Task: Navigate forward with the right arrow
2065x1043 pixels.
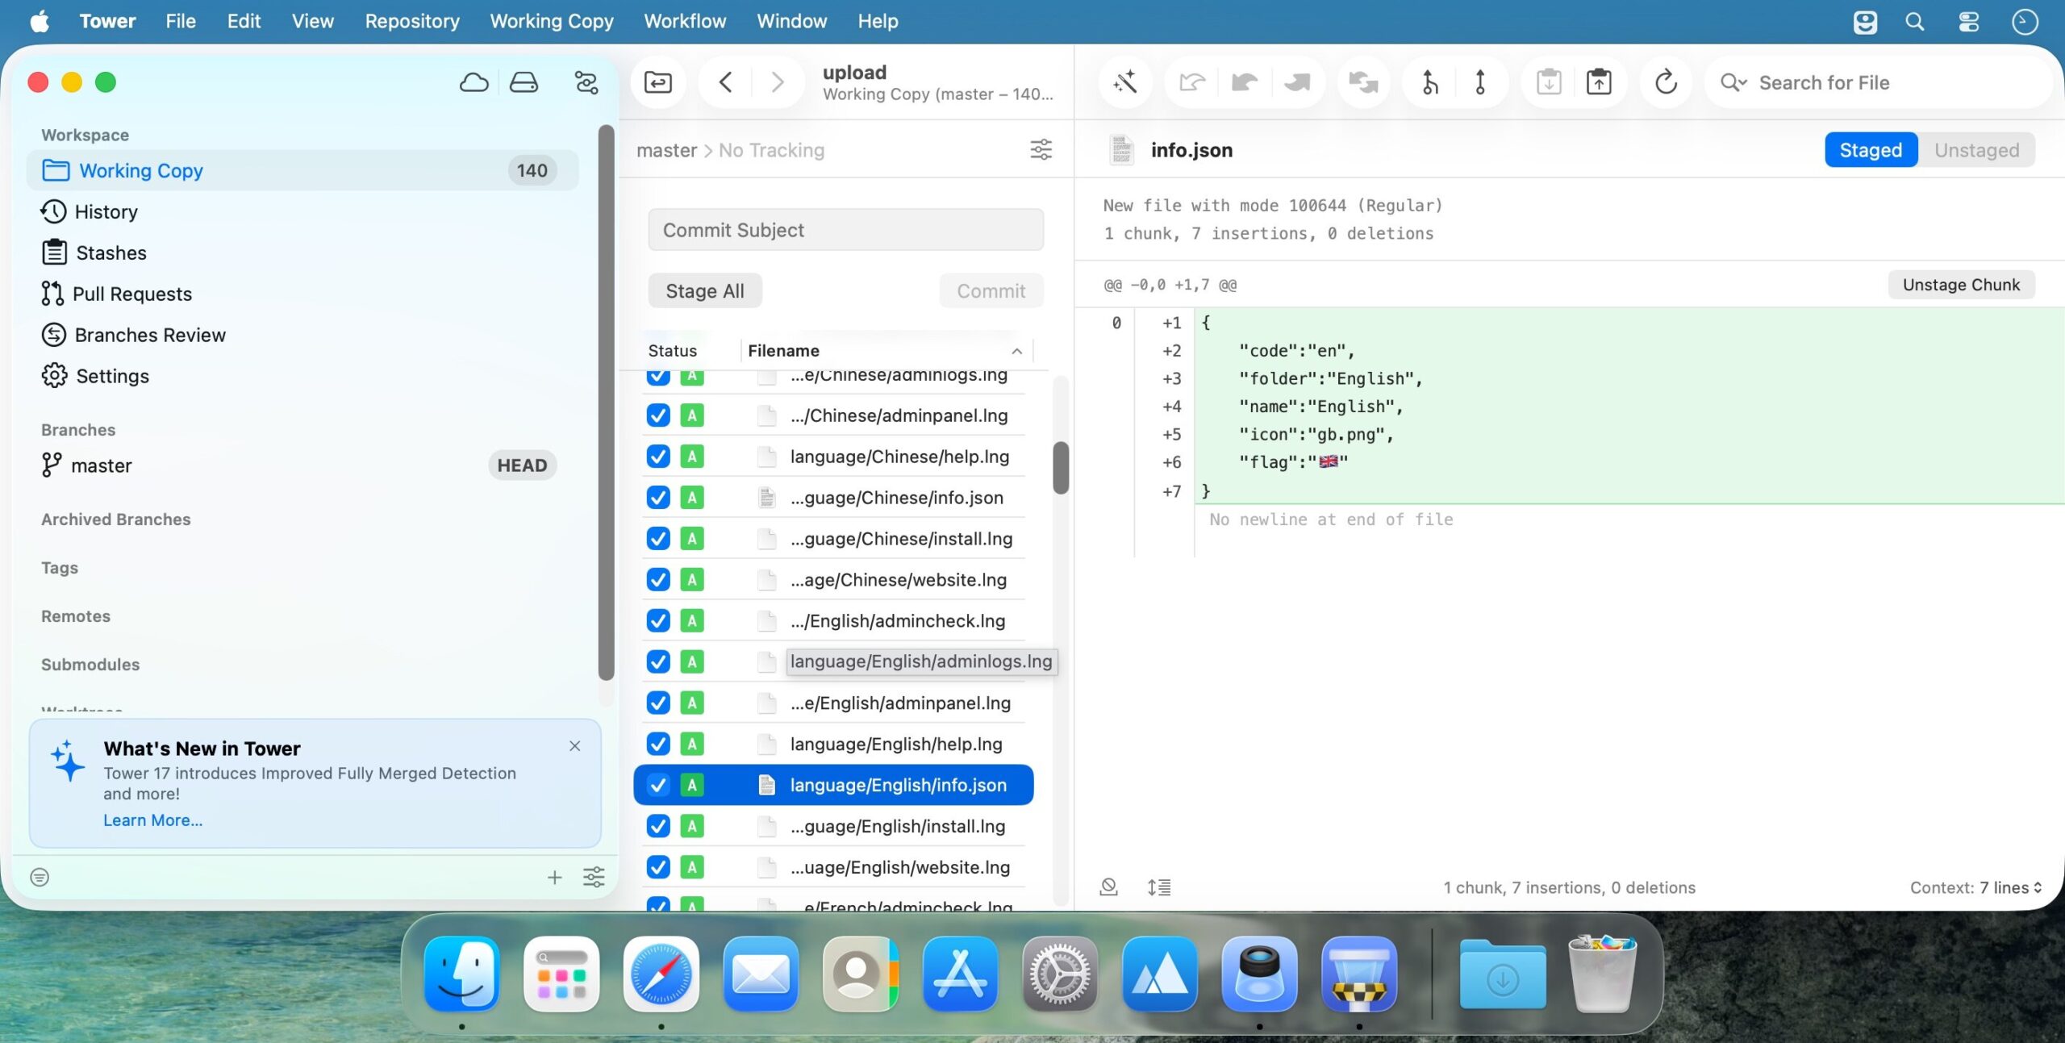Action: [x=778, y=82]
